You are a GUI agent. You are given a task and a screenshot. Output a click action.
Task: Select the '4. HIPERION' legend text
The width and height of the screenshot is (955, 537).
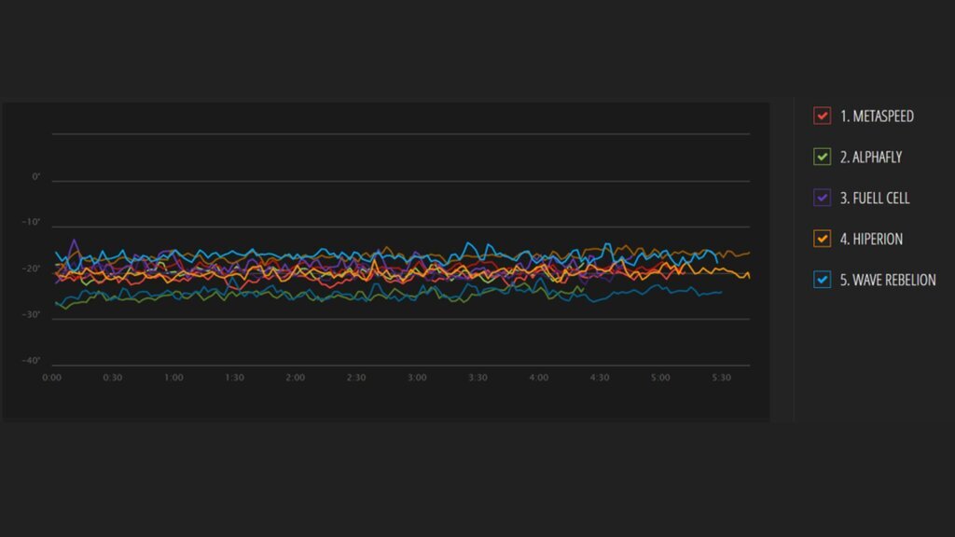871,240
